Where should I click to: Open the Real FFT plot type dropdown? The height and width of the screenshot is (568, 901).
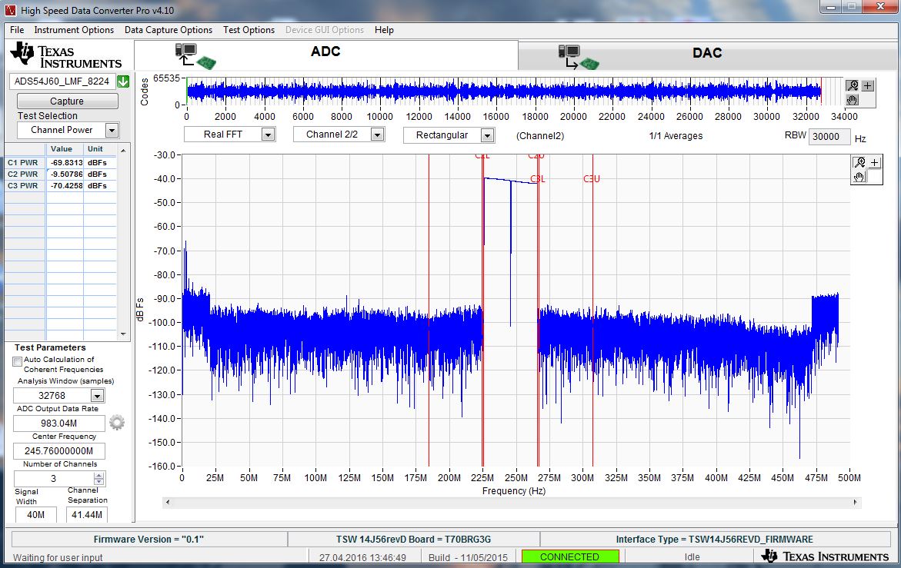268,135
